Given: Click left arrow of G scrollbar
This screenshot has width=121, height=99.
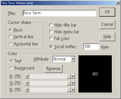Looking at the screenshot, I should click(x=27, y=83).
